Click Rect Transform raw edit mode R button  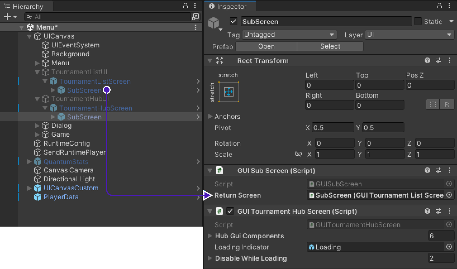[447, 105]
